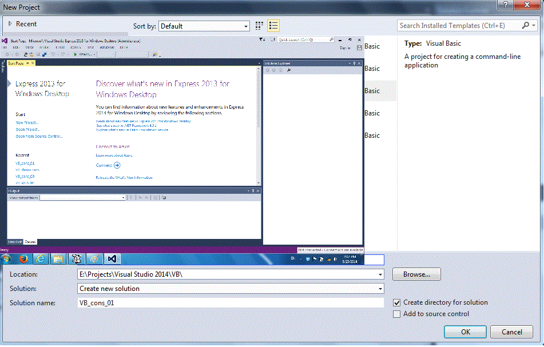Click the Quick Launch search icon
544x347 pixels.
point(331,39)
